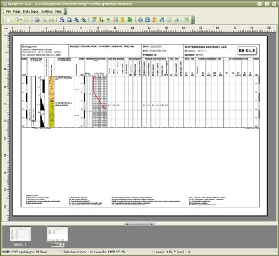Click the Open file folder icon

pyautogui.click(x=15, y=20)
